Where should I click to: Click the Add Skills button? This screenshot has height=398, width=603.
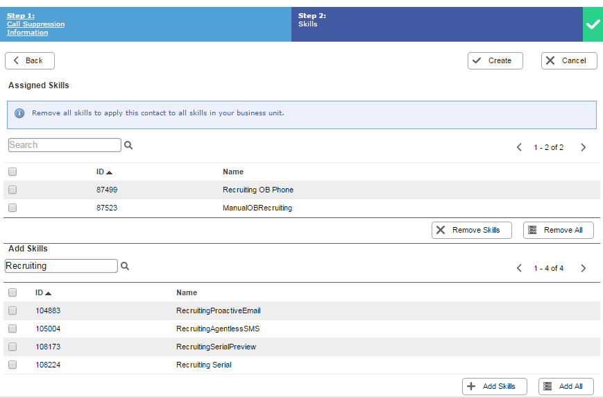(x=495, y=386)
